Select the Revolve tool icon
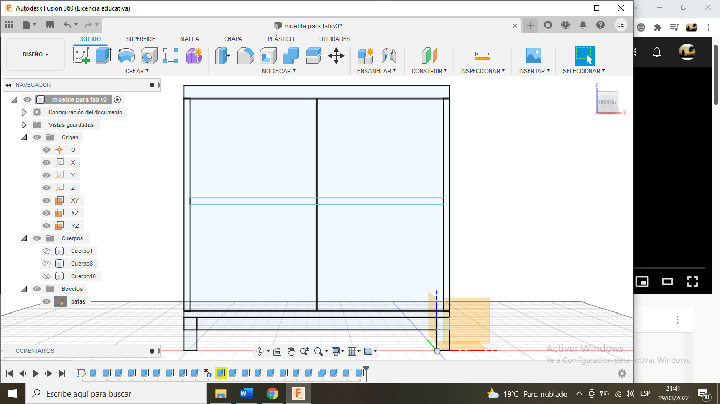The height and width of the screenshot is (404, 720). click(x=126, y=55)
